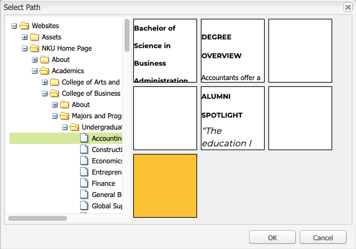The height and width of the screenshot is (249, 356).
Task: Choose the Alumni Spotlight thumbnail
Action: (x=233, y=118)
